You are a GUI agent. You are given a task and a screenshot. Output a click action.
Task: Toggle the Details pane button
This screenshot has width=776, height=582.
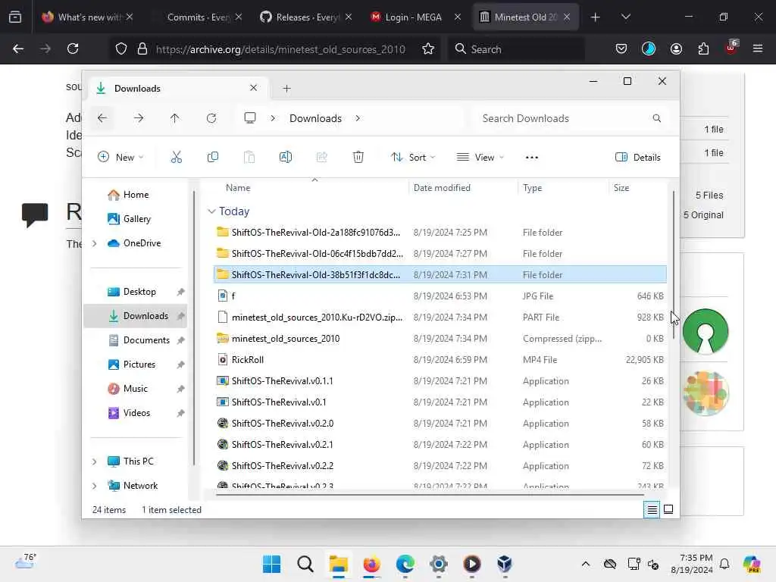(x=638, y=158)
